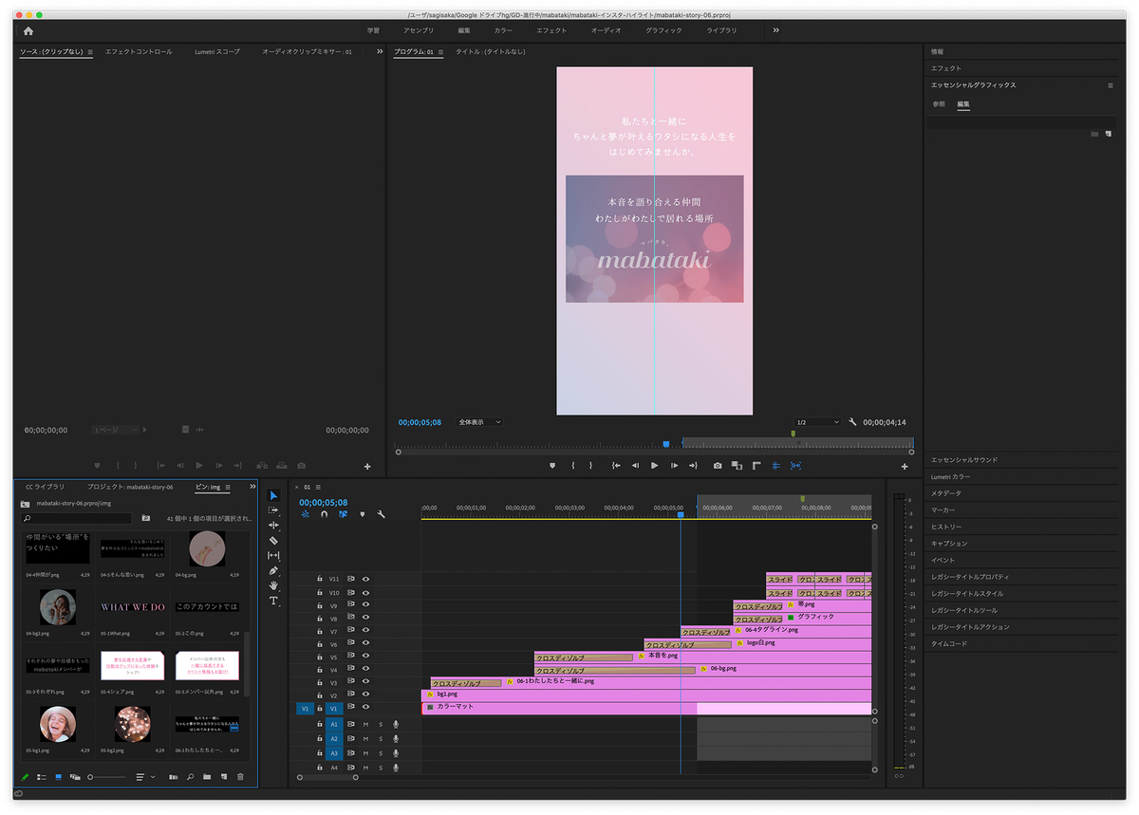
Task: Open the Source panel menu icon
Action: (90, 52)
